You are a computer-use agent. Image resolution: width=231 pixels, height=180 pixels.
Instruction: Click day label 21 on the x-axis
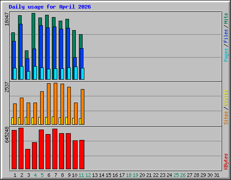pyautogui.click(x=149, y=175)
